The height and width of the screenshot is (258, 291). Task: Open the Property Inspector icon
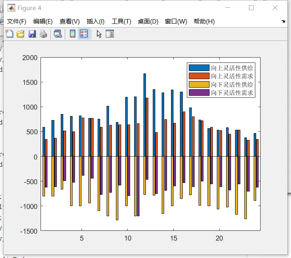110,34
